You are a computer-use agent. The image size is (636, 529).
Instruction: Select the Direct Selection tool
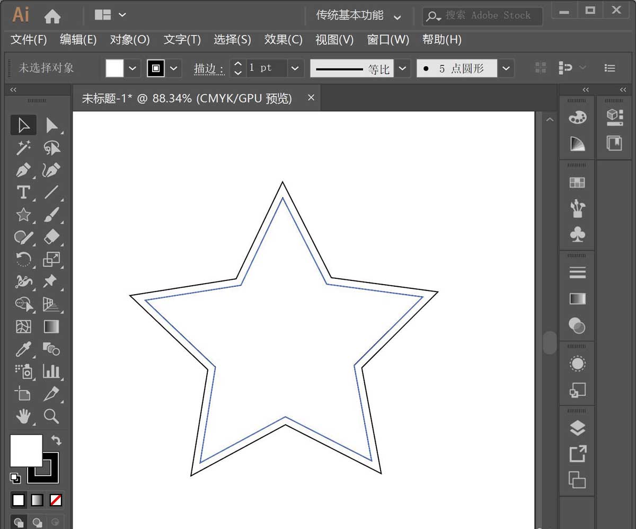click(x=52, y=125)
